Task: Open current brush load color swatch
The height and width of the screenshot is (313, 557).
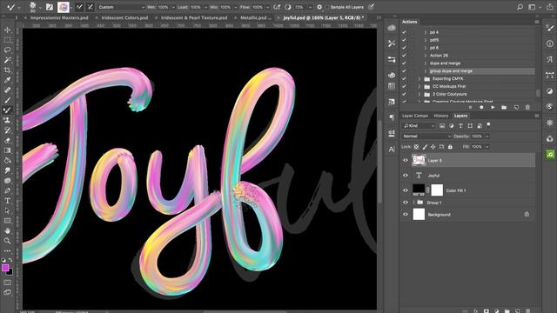Action: point(64,7)
